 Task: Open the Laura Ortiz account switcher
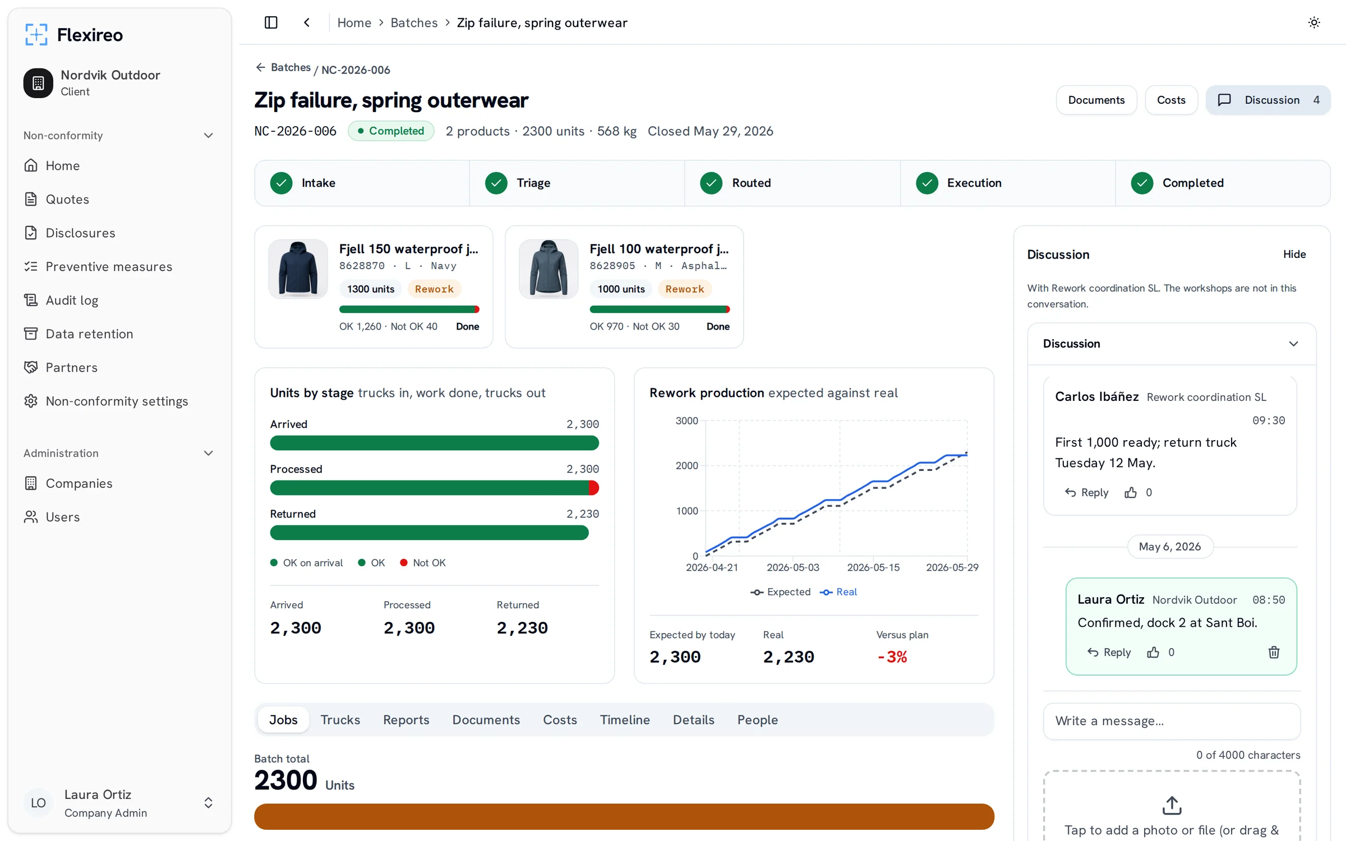coord(119,803)
